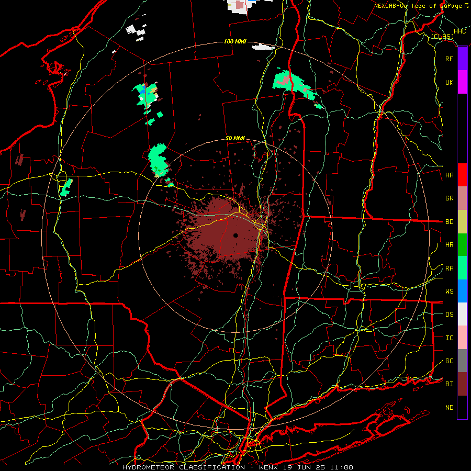
Task: Click the 50 NMI range ring label
Action: pos(235,139)
